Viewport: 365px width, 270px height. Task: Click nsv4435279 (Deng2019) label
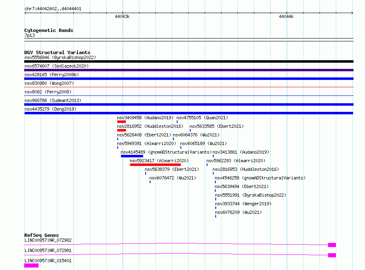click(x=50, y=109)
